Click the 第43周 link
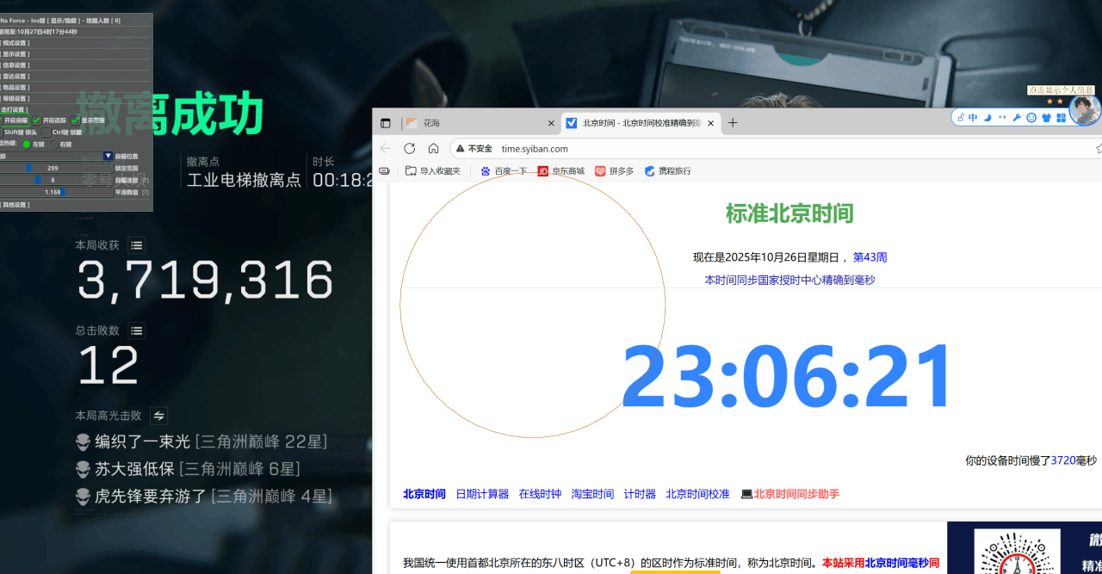Screen dimensions: 1102x574 pos(872,256)
